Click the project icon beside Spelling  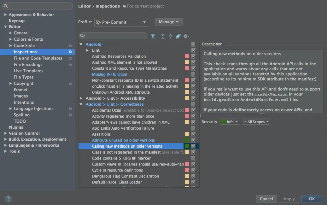(70, 115)
